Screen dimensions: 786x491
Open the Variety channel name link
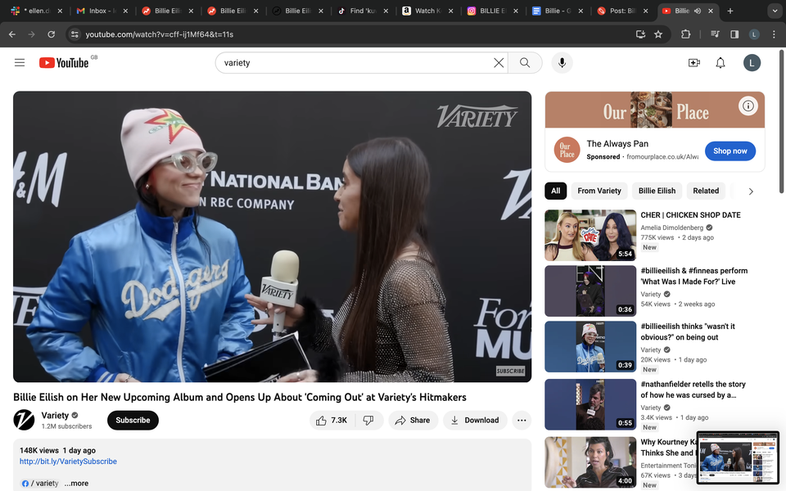pos(55,416)
